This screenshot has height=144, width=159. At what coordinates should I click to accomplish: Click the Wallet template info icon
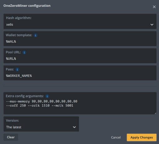[35, 35]
